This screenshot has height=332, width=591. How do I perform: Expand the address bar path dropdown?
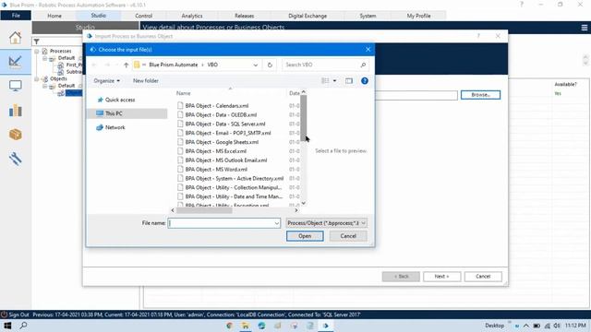coord(256,65)
